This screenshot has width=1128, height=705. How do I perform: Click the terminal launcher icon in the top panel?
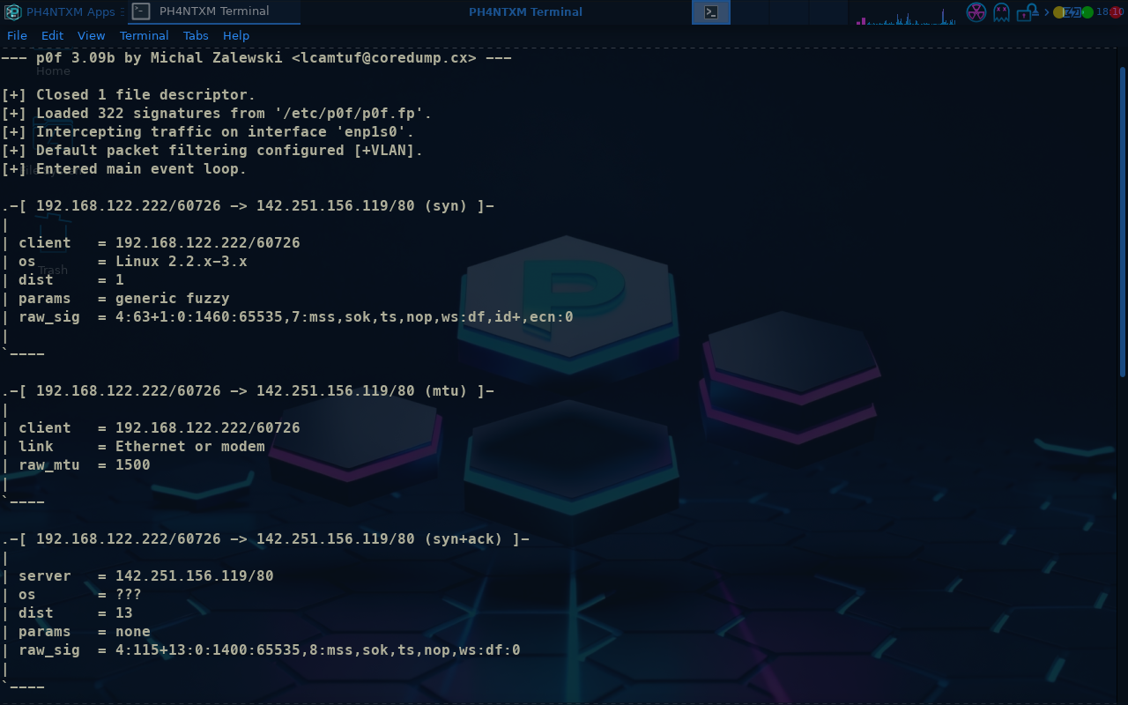pyautogui.click(x=711, y=12)
